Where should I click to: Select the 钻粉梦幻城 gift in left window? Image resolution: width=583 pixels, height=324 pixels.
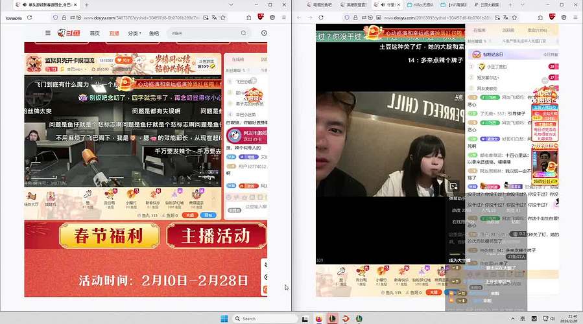[x=174, y=199]
